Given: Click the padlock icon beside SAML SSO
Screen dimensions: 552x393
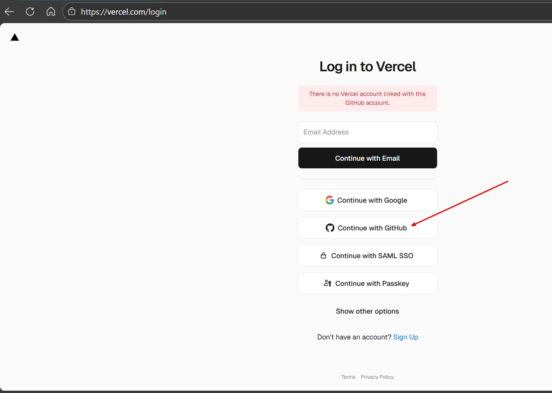Looking at the screenshot, I should pos(323,255).
